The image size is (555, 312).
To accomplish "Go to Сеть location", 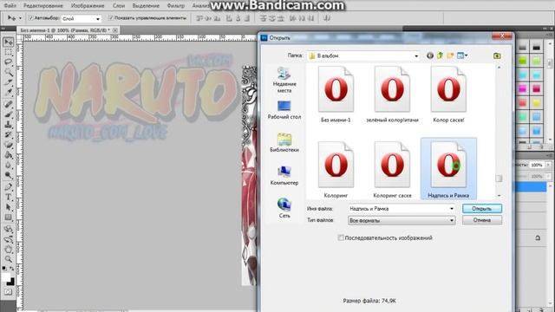I will pos(284,208).
